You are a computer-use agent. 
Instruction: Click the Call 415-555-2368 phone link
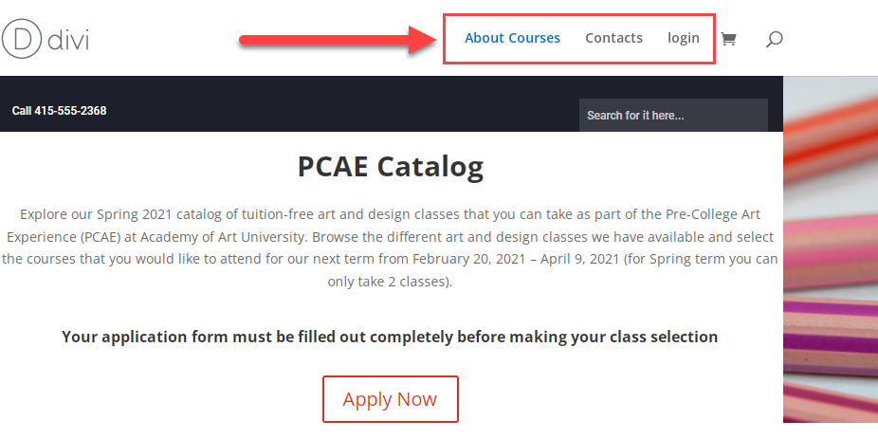tap(60, 111)
